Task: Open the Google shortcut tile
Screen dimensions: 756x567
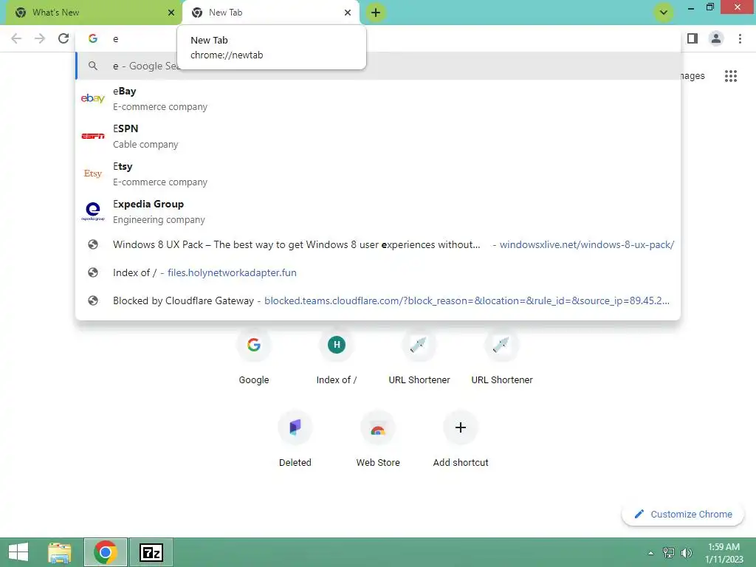Action: click(254, 357)
